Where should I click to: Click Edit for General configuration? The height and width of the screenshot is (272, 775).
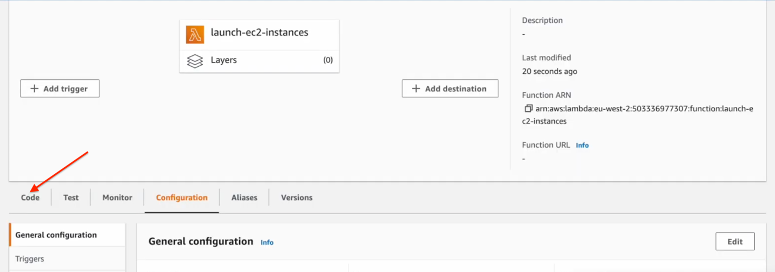tap(735, 242)
